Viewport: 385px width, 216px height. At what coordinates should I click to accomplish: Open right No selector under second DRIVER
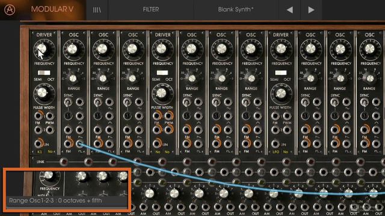(x=167, y=152)
